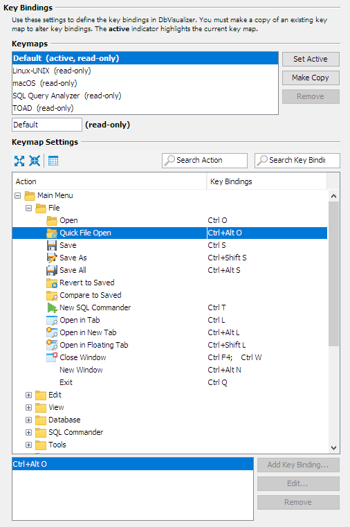Click the vertical scrollbar thumb in tree
The height and width of the screenshot is (527, 350).
[333, 274]
